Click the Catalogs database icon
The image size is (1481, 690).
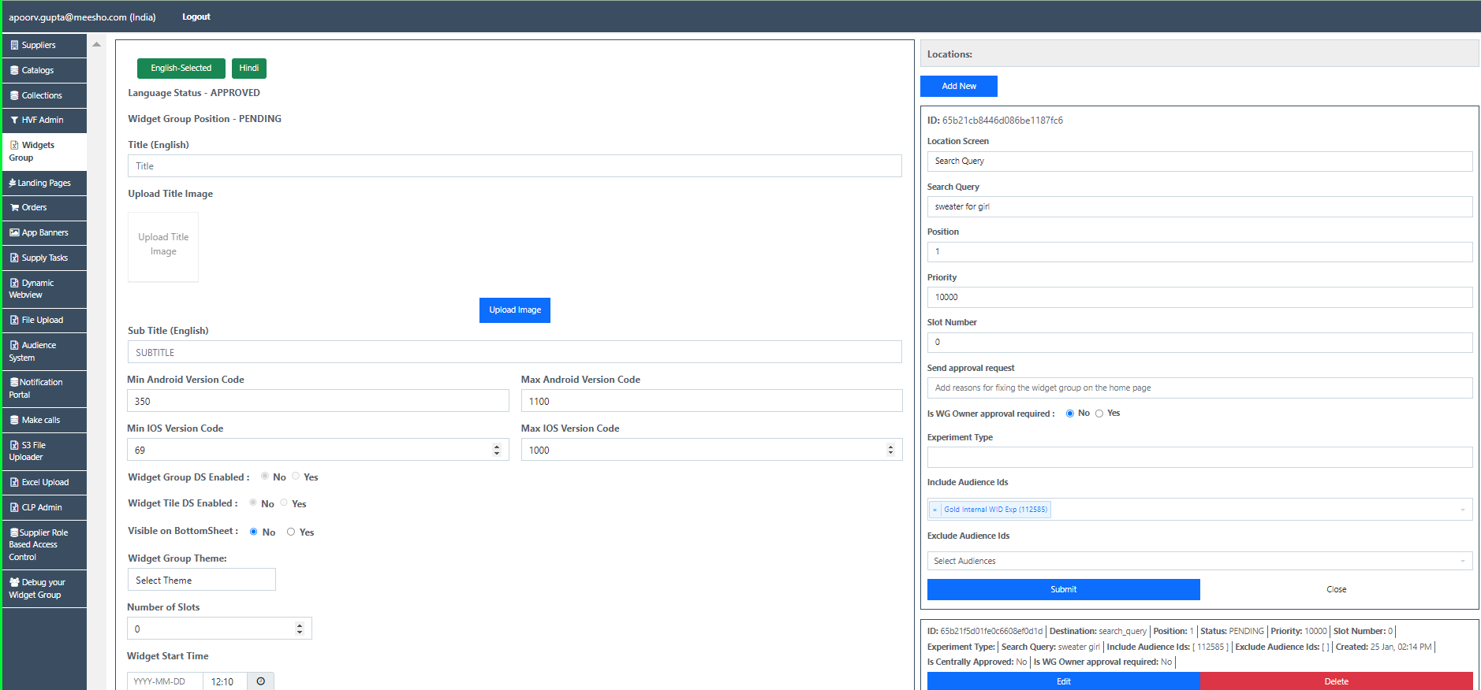coord(14,71)
